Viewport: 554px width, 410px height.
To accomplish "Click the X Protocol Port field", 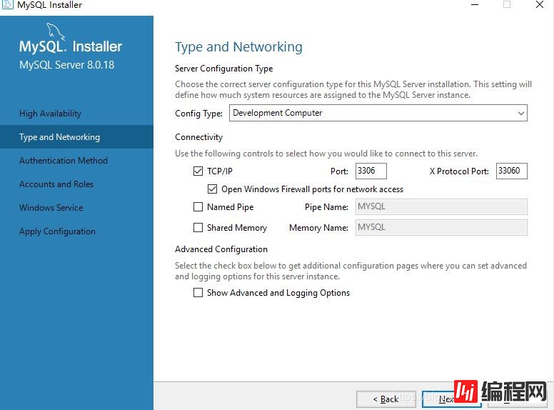I will click(512, 171).
